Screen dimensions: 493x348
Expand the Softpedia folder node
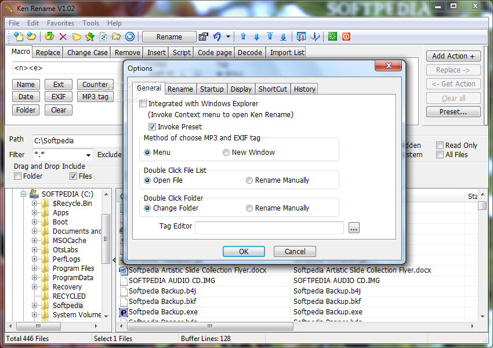point(34,305)
